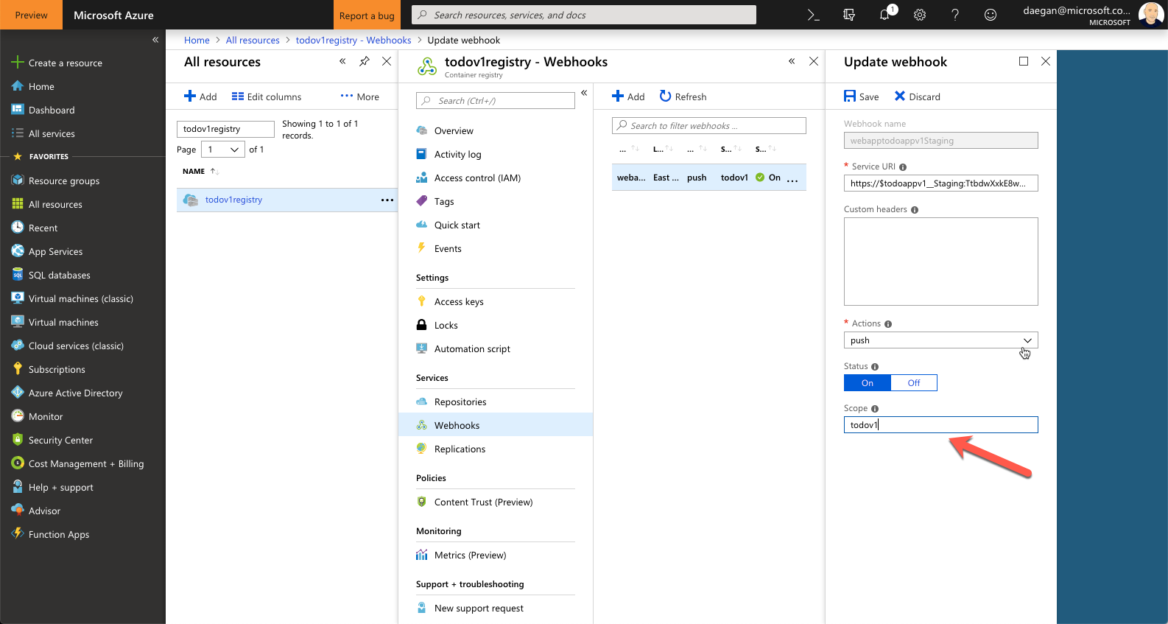The width and height of the screenshot is (1168, 624).
Task: Click the Status info icon
Action: click(x=875, y=367)
